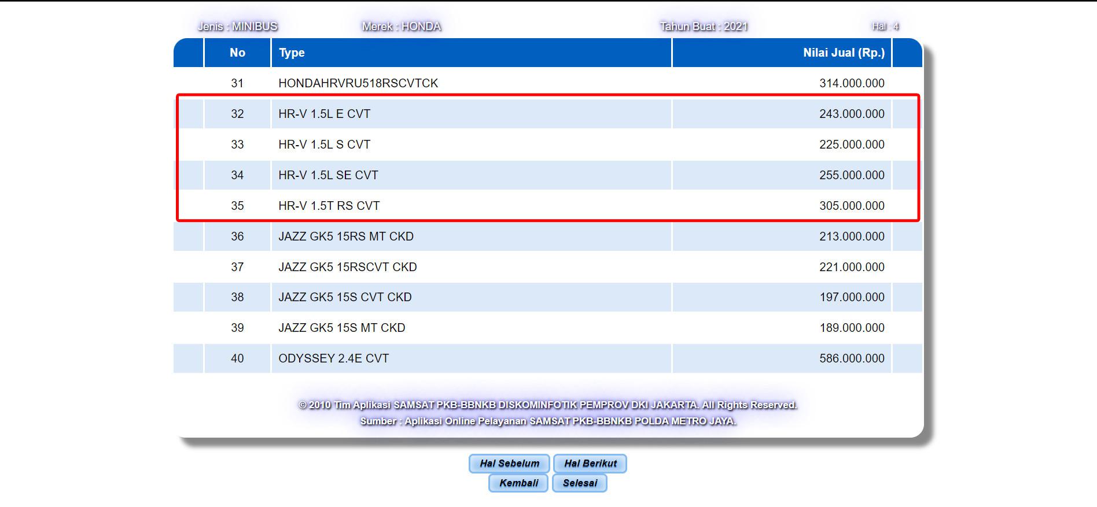The height and width of the screenshot is (507, 1097).
Task: Click price value 189.000.000
Action: coord(852,328)
